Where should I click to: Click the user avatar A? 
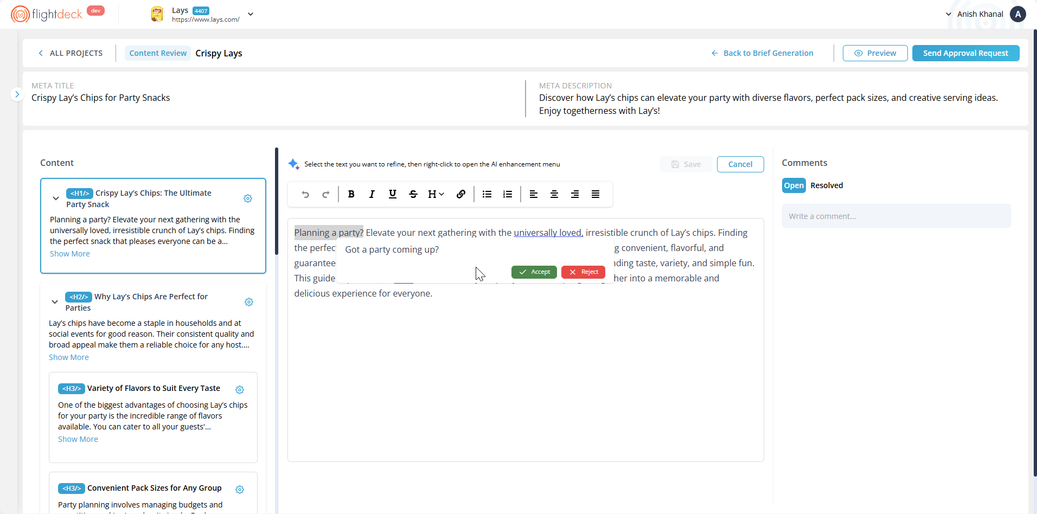[1018, 14]
